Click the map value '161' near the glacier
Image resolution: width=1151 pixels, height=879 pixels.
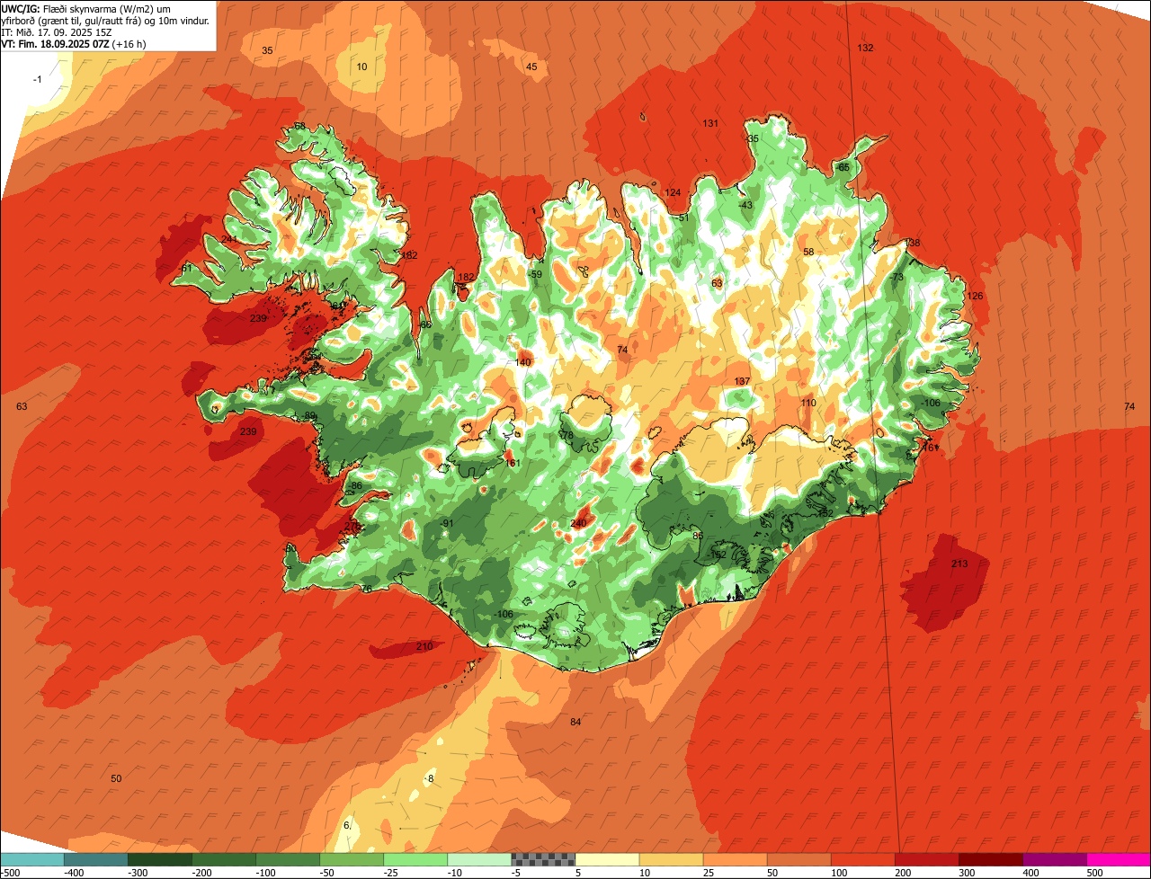[x=513, y=463]
